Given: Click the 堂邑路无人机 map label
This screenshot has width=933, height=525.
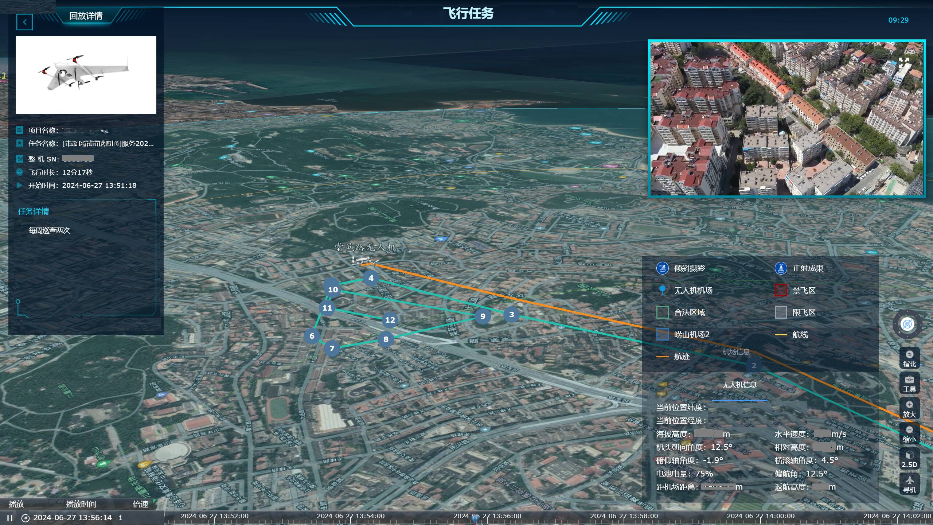Looking at the screenshot, I should click(365, 248).
